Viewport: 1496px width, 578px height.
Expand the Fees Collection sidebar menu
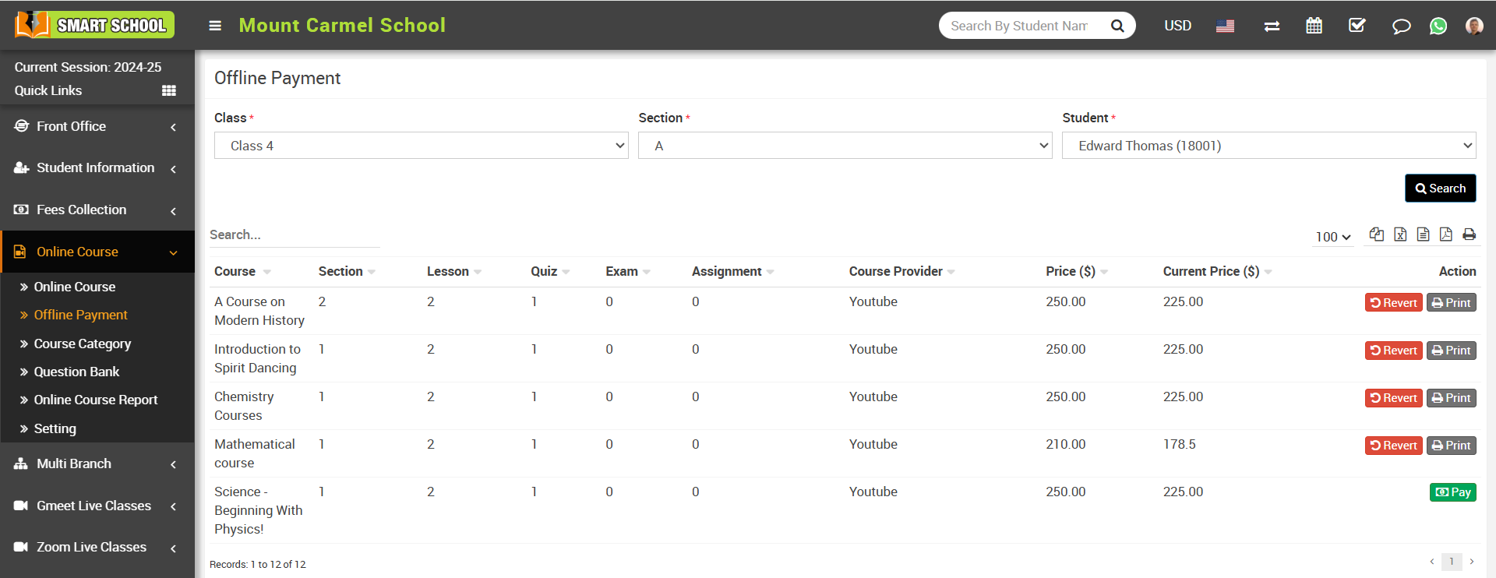97,210
